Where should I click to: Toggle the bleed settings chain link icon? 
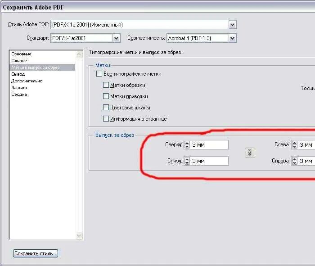(250, 153)
